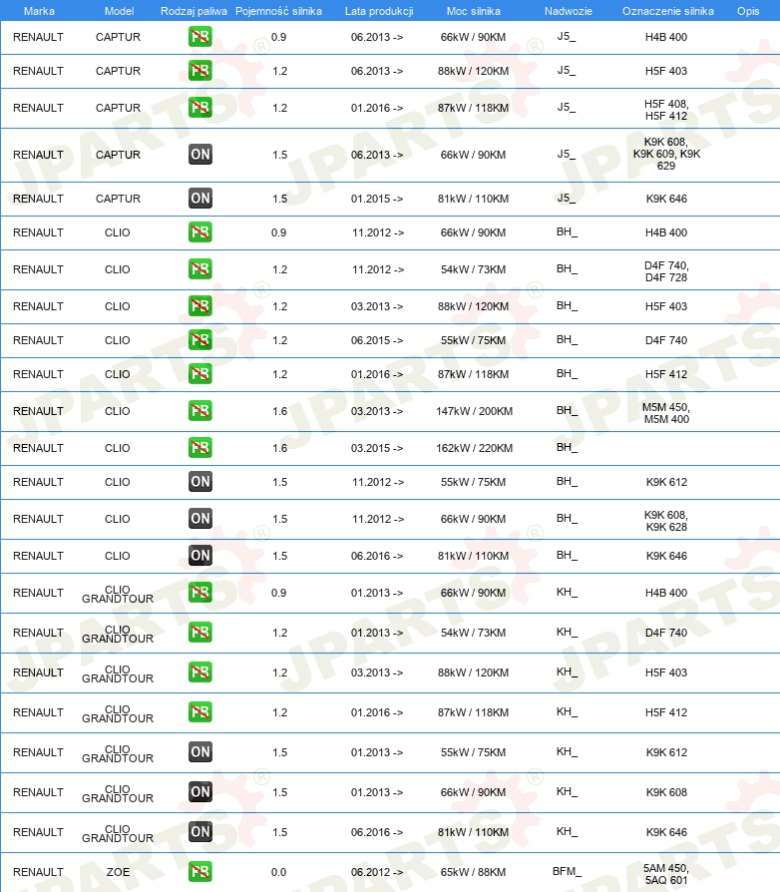Viewport: 780px width, 892px height.
Task: Click ON diesel icon for Clio Grandtour K9K 608
Action: tap(200, 792)
